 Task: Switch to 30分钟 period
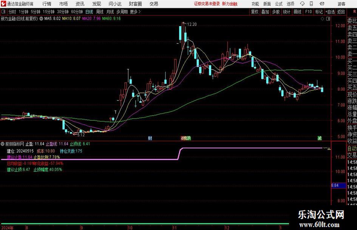pyautogui.click(x=63, y=12)
